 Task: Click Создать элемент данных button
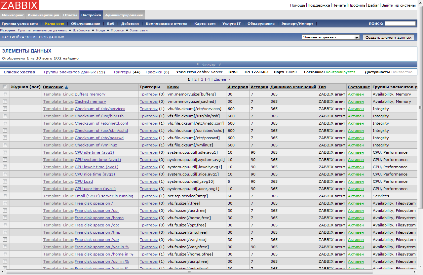[x=388, y=37]
